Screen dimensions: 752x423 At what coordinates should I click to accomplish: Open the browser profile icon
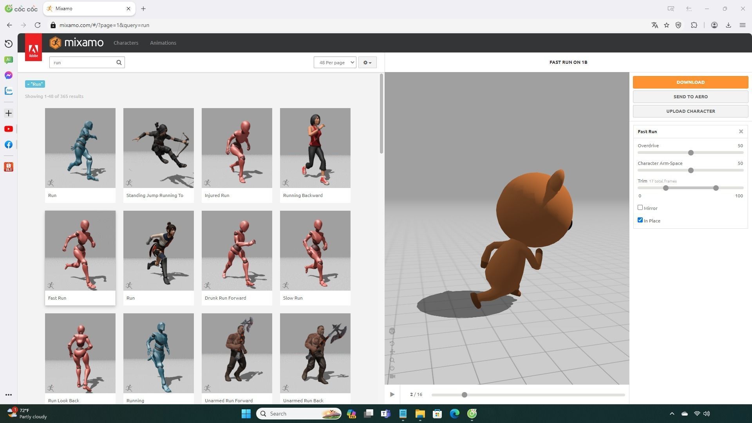714,25
